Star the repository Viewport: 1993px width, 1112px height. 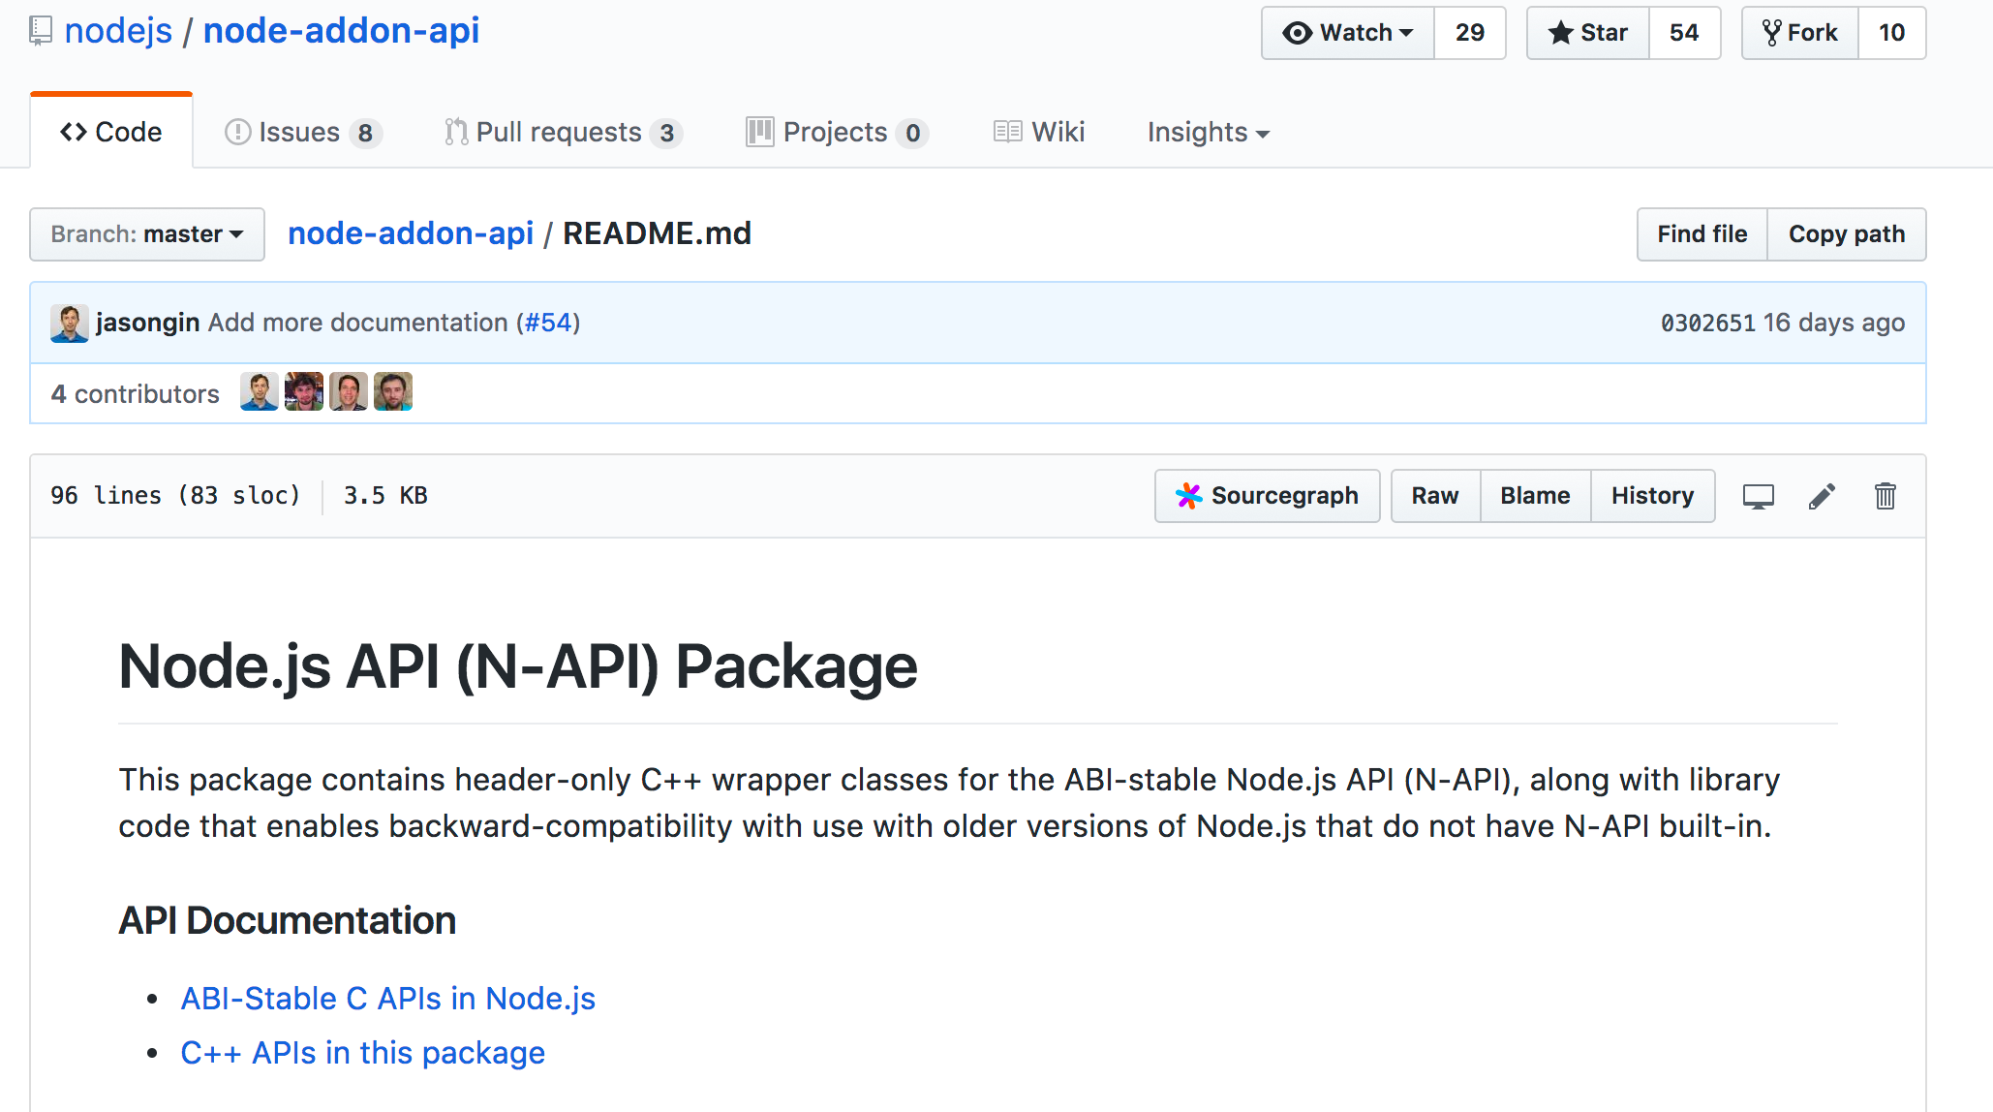point(1588,33)
